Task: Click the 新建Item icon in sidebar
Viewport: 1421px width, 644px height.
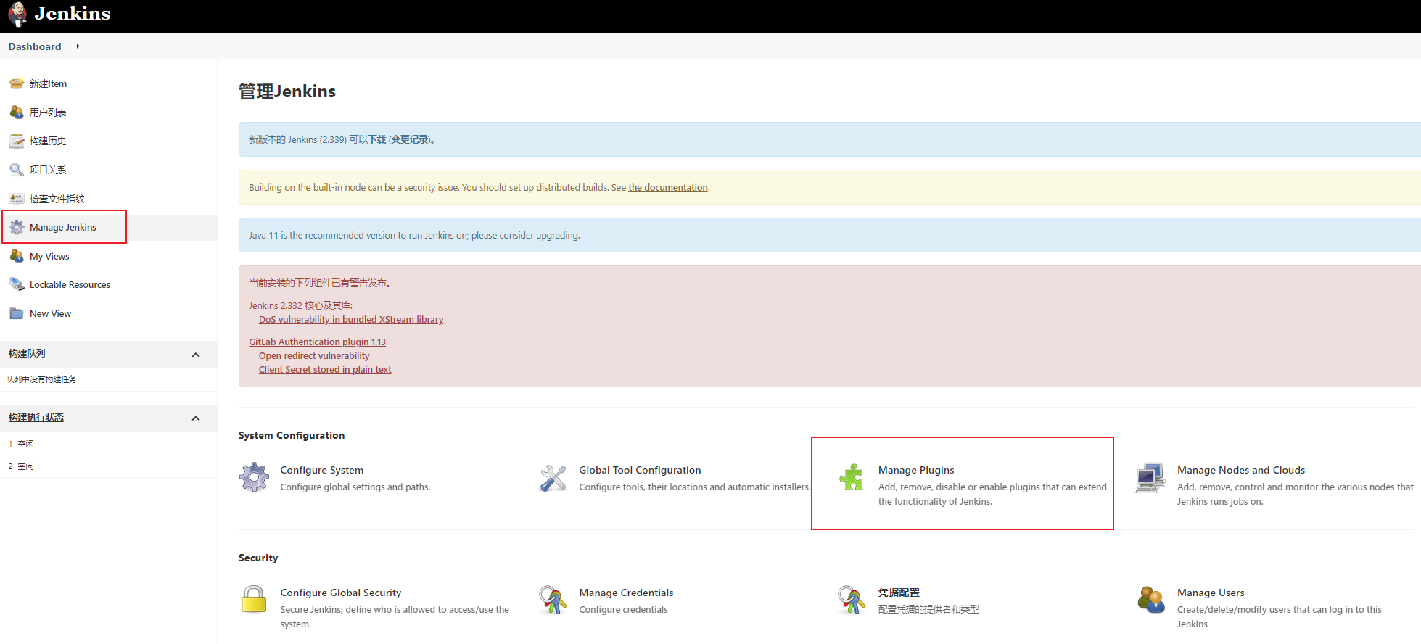Action: pyautogui.click(x=17, y=83)
